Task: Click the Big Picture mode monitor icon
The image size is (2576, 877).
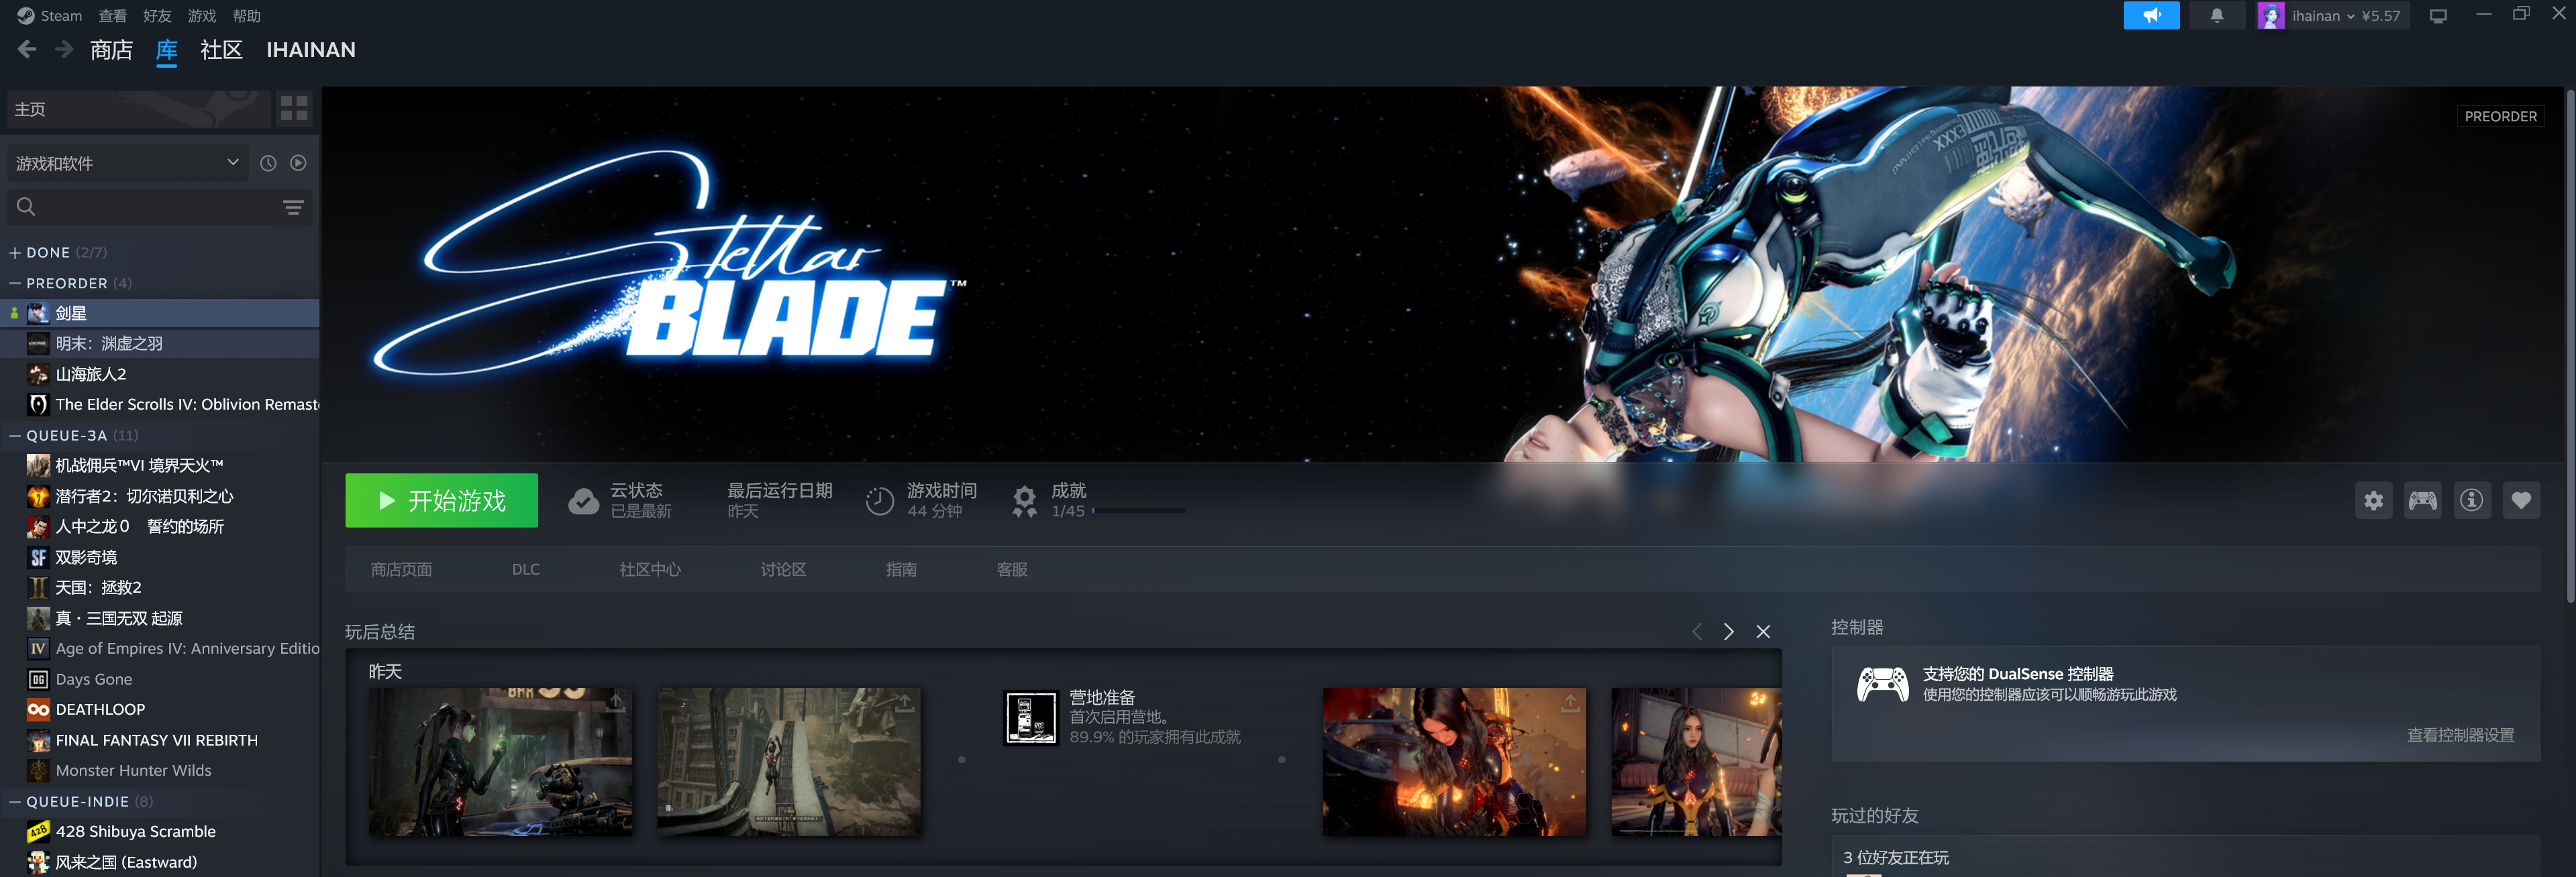Action: point(2438,16)
